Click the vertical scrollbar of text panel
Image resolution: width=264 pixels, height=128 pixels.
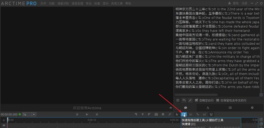(x=261, y=50)
